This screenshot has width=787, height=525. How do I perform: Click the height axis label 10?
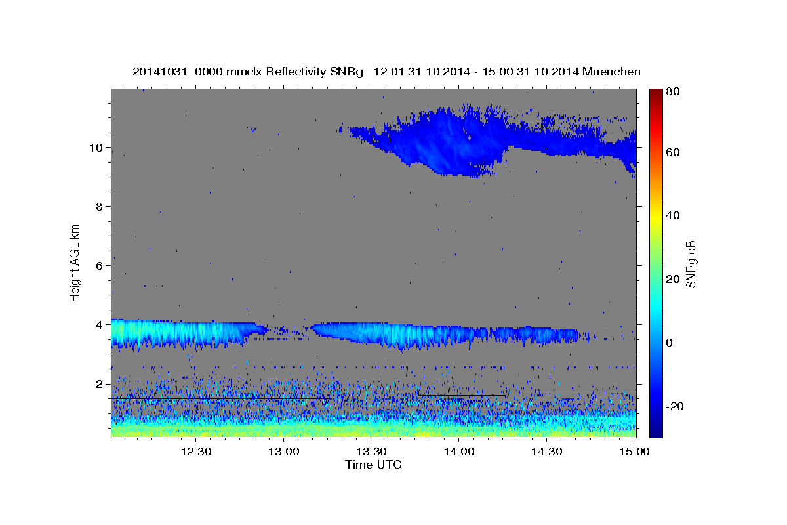96,147
